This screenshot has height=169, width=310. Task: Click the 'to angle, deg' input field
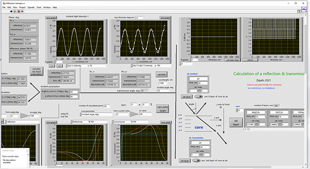tap(35, 115)
